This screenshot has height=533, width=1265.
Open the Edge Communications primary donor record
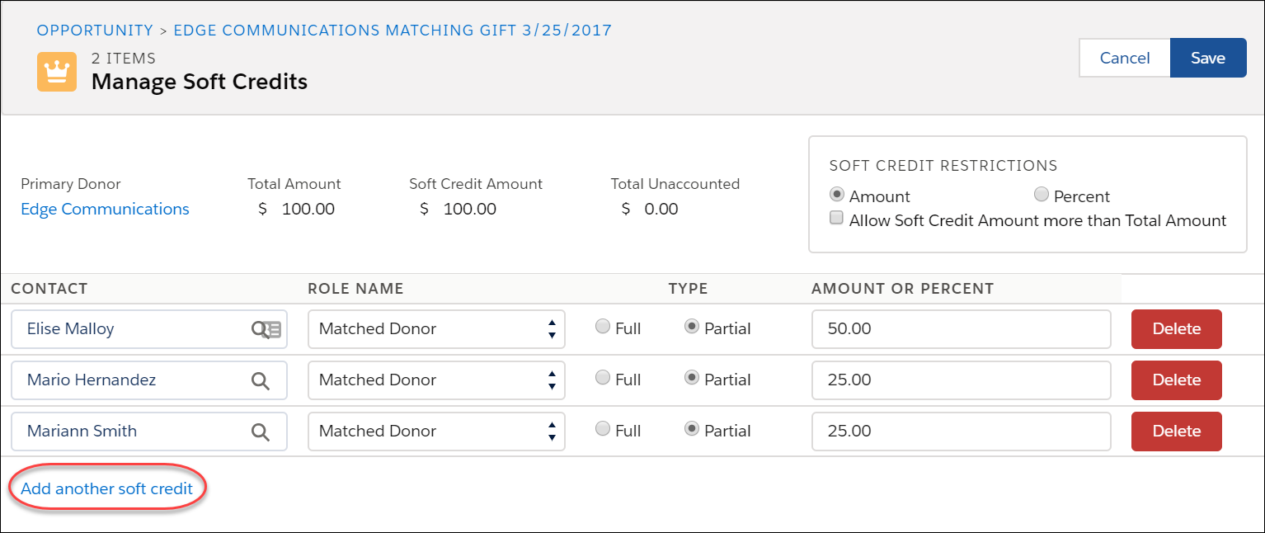coord(105,209)
